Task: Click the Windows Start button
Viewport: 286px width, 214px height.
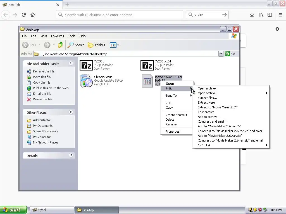Action: point(13,210)
